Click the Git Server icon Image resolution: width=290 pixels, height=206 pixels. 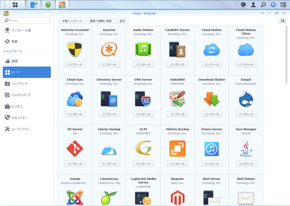click(x=75, y=148)
